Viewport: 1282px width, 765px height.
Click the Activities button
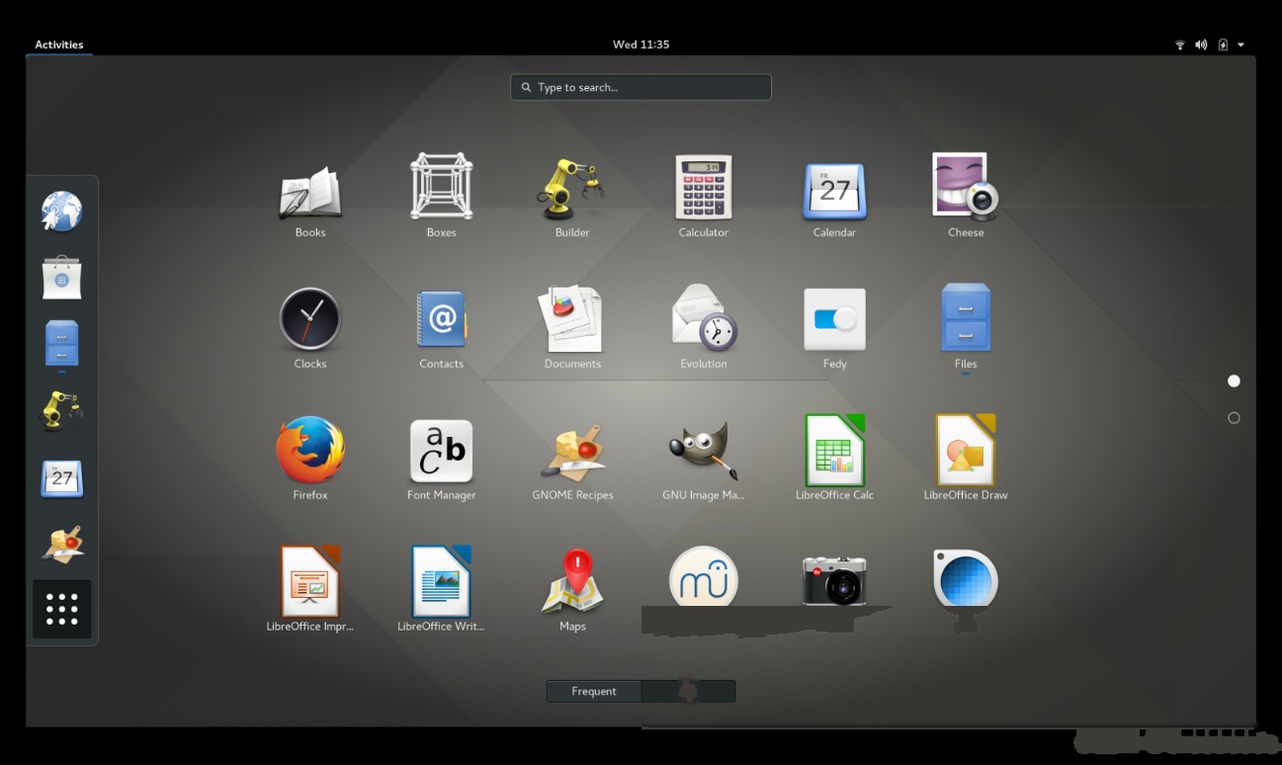(x=59, y=44)
